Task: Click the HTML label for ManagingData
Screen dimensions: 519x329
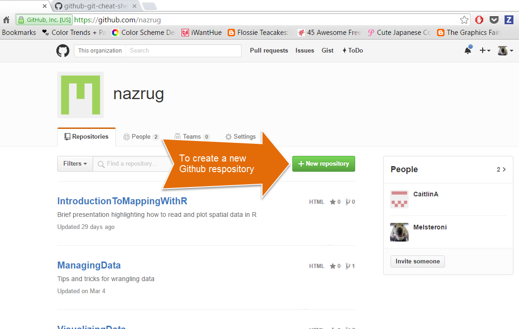Action: 317,266
